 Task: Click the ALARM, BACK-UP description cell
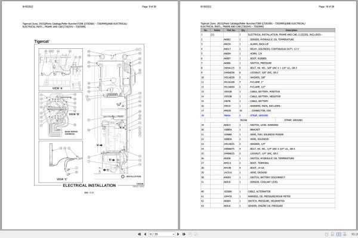tap(291, 44)
